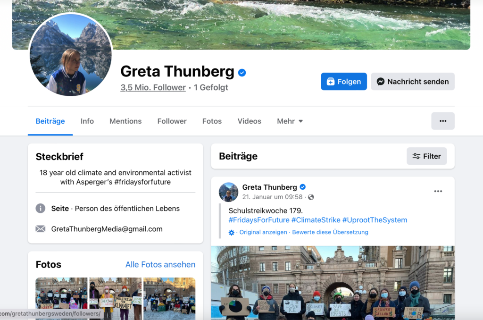Open the Beiträge Filter options
This screenshot has width=483, height=320.
click(426, 156)
